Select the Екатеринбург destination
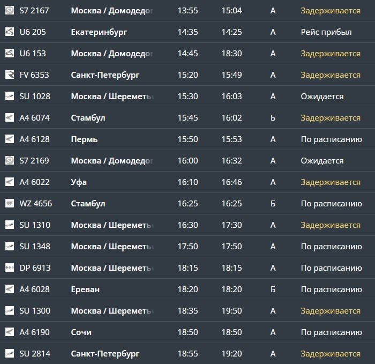375x364 pixels. point(99,32)
